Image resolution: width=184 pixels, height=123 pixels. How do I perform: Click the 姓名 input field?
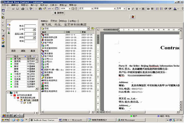pyautogui.click(x=30, y=26)
